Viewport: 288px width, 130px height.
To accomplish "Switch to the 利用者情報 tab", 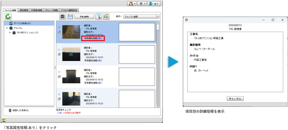I will [37, 10].
